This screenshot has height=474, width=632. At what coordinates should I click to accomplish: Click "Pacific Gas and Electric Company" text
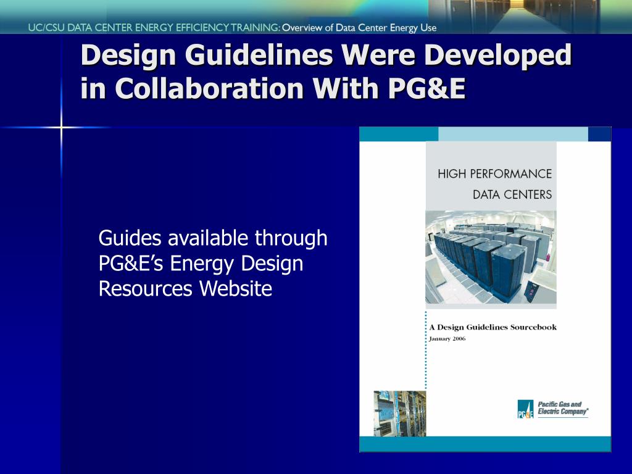pyautogui.click(x=563, y=408)
